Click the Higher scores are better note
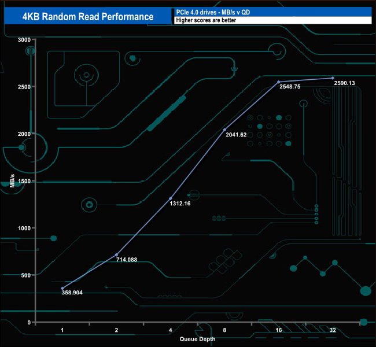Screen dimensions: 376x347 coord(272,20)
